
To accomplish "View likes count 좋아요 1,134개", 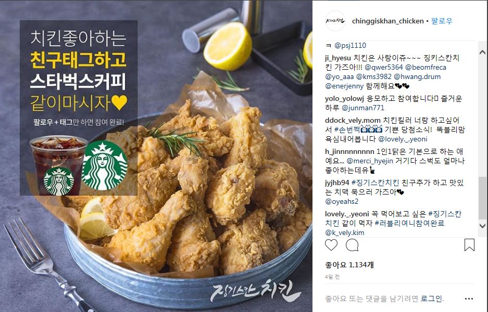I will (349, 265).
